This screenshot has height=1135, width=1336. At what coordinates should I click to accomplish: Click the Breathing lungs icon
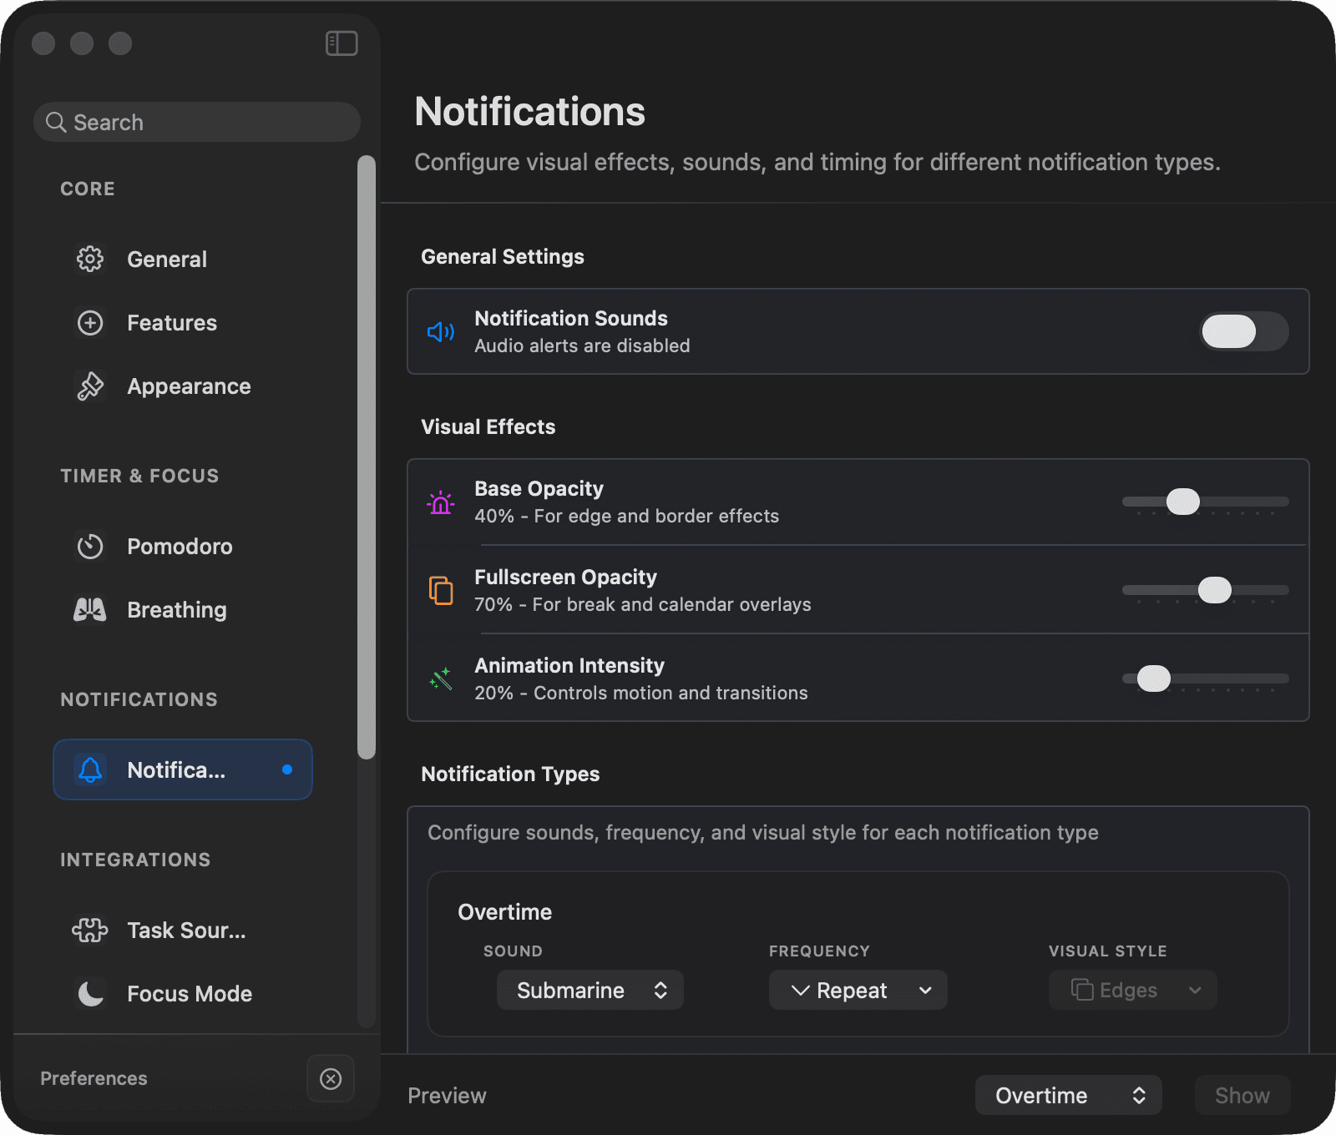pyautogui.click(x=90, y=610)
